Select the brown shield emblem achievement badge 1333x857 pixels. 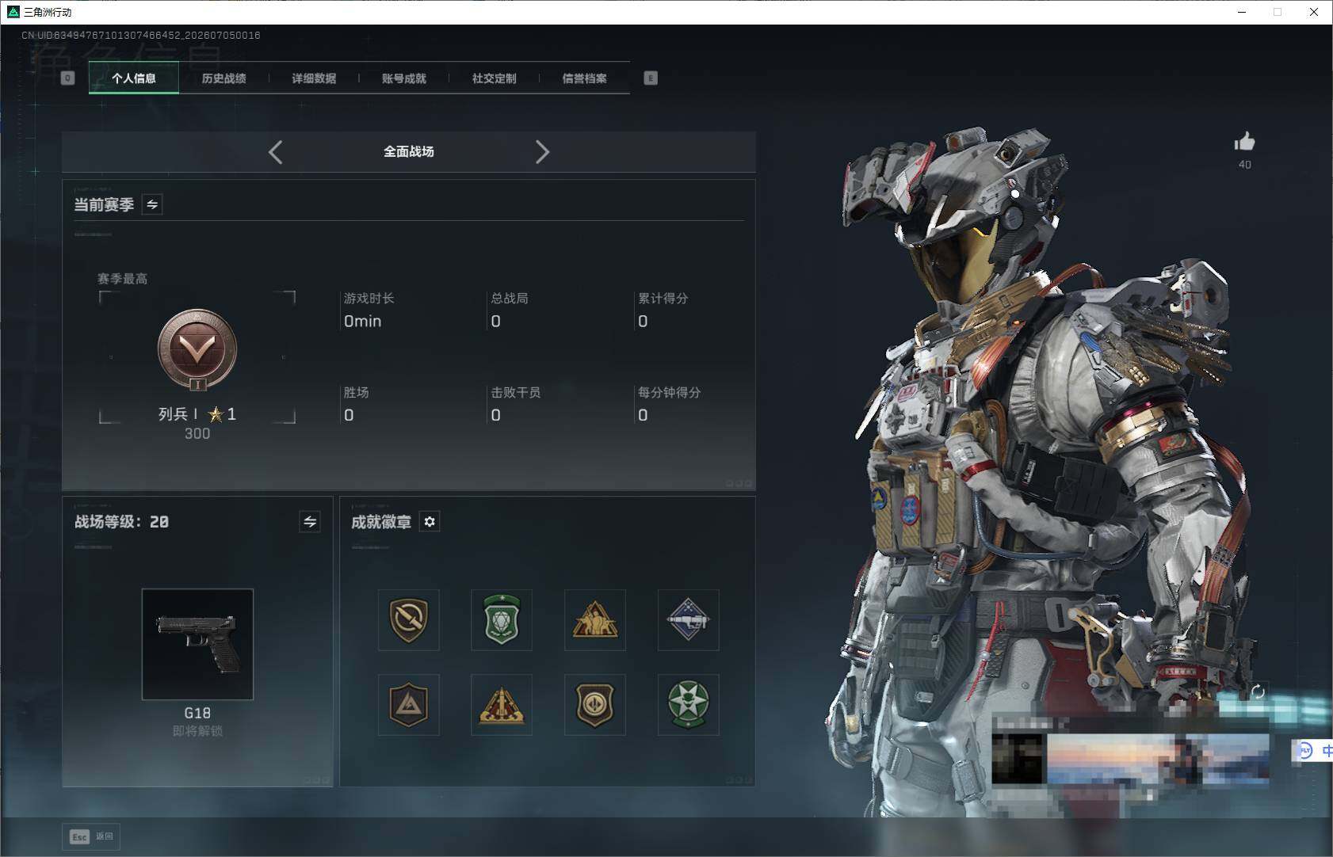595,705
